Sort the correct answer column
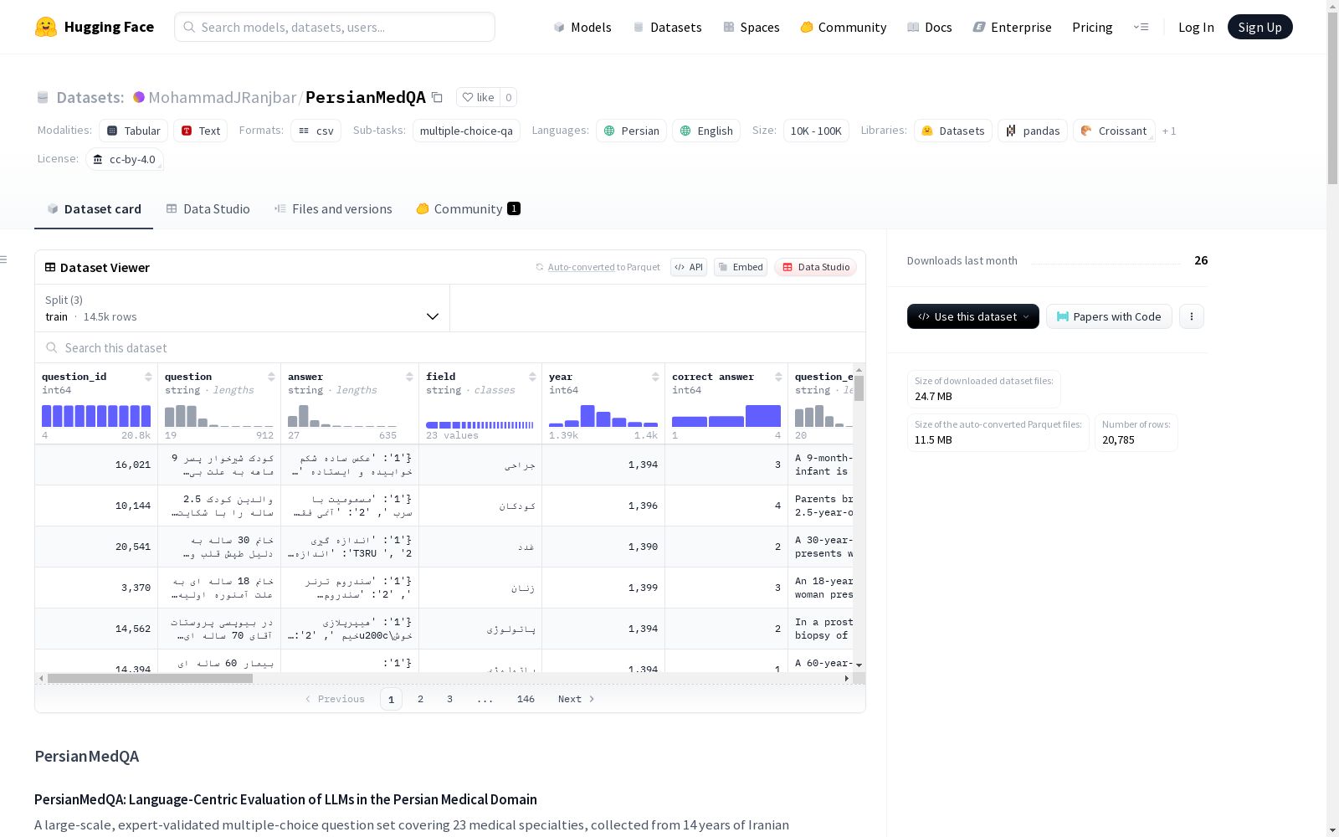The image size is (1339, 837). [778, 377]
